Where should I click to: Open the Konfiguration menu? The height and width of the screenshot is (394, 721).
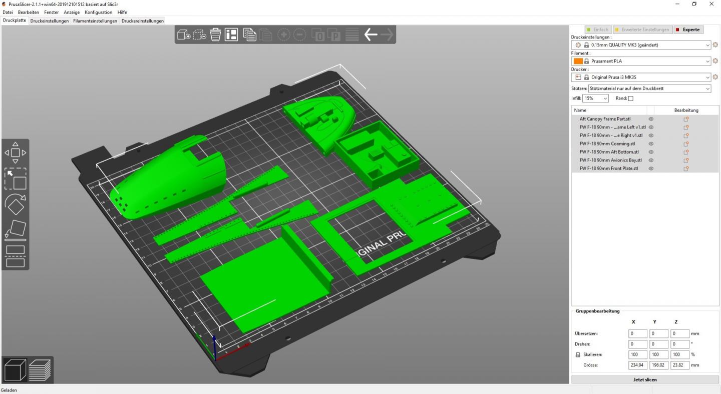(x=99, y=12)
